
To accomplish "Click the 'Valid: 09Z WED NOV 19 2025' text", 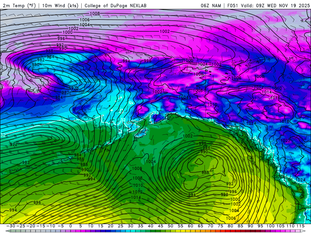I will pyautogui.click(x=275, y=5).
